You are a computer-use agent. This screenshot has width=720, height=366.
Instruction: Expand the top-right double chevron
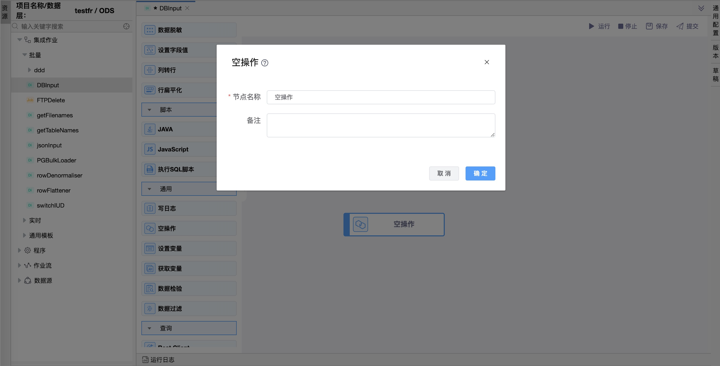click(x=701, y=8)
